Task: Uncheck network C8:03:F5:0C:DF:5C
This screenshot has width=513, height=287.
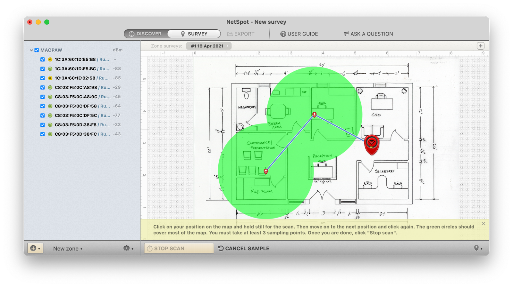Action: coord(42,115)
